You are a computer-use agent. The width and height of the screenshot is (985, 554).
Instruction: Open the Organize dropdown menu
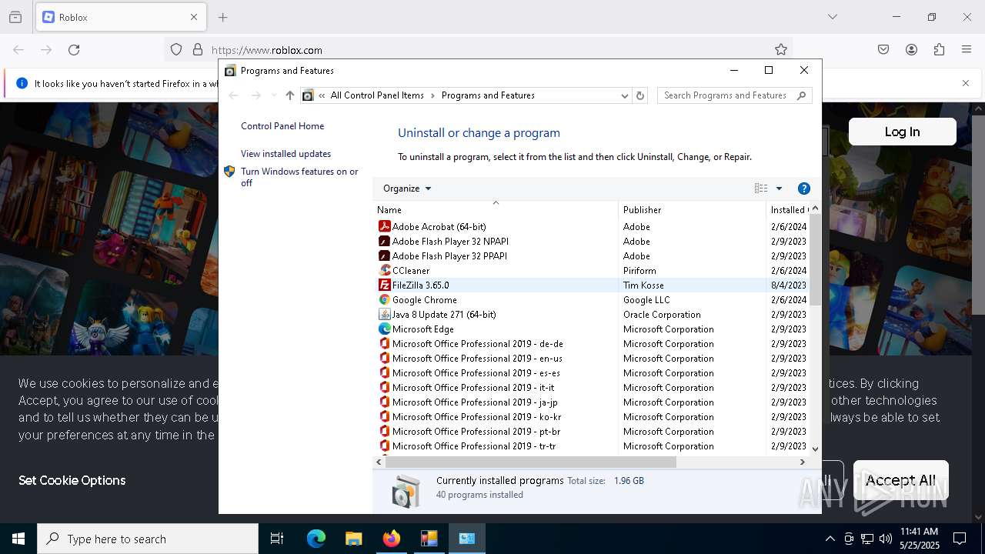(x=407, y=189)
